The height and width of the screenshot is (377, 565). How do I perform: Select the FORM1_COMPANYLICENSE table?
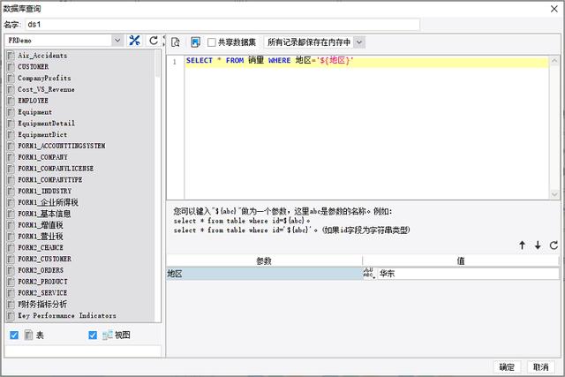click(56, 169)
